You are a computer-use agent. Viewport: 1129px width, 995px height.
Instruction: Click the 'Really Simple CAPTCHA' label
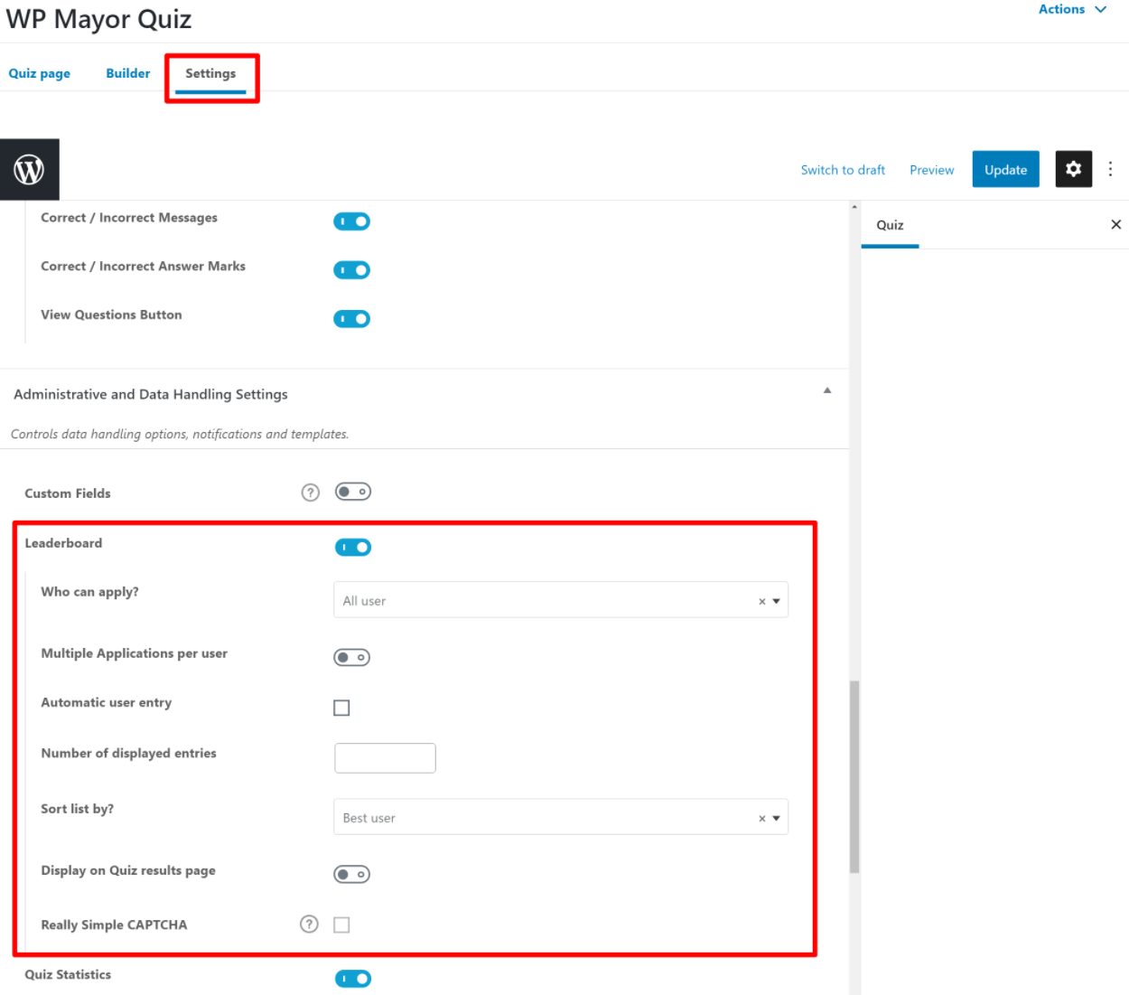(114, 925)
